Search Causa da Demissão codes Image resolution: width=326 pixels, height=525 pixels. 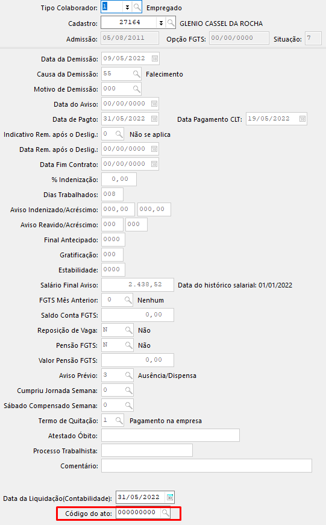[136, 74]
